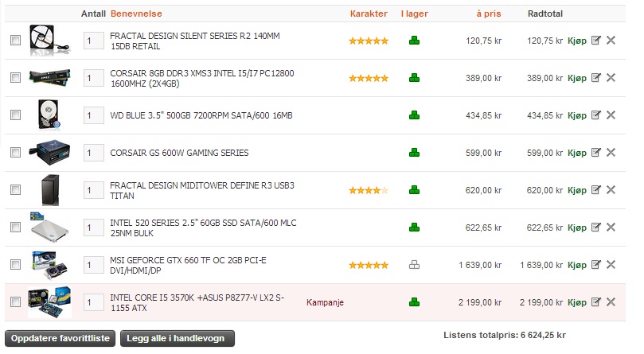Remove Fractal Design Miditower Define R3 with X
This screenshot has height=354, width=644.
[x=611, y=190]
